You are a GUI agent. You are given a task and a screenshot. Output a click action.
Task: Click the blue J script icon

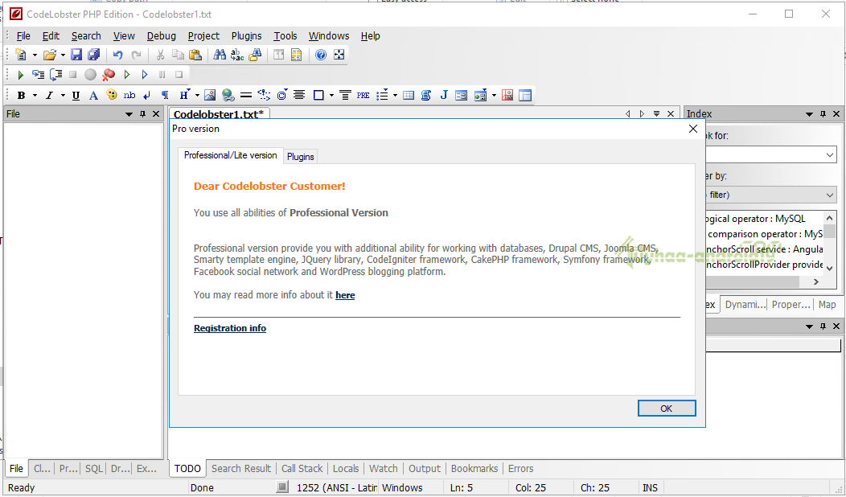[x=443, y=96]
